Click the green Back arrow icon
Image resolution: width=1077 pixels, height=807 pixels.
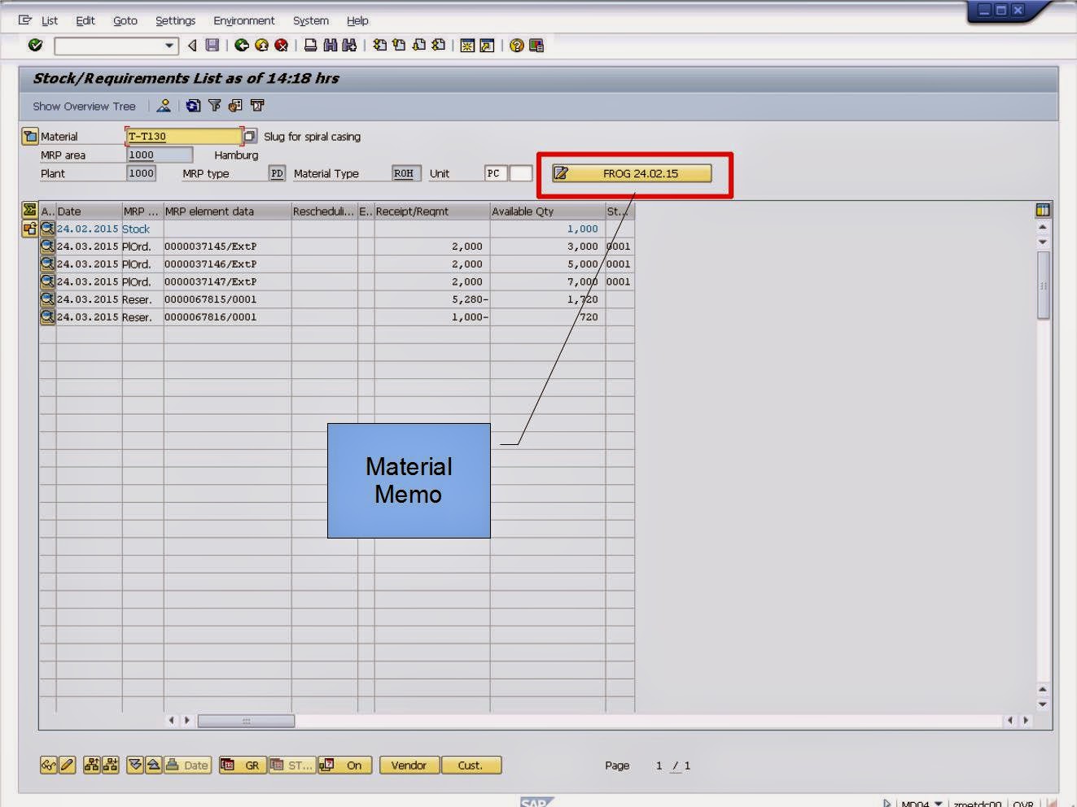(242, 46)
